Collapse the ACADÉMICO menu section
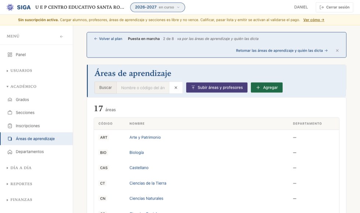This screenshot has height=213, width=360. point(21,86)
